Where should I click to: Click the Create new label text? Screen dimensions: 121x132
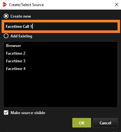(x=21, y=16)
